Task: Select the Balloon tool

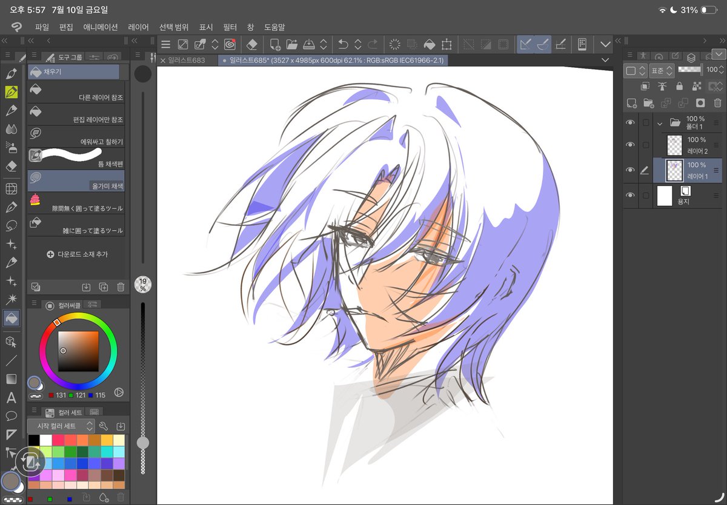Action: coord(11,416)
